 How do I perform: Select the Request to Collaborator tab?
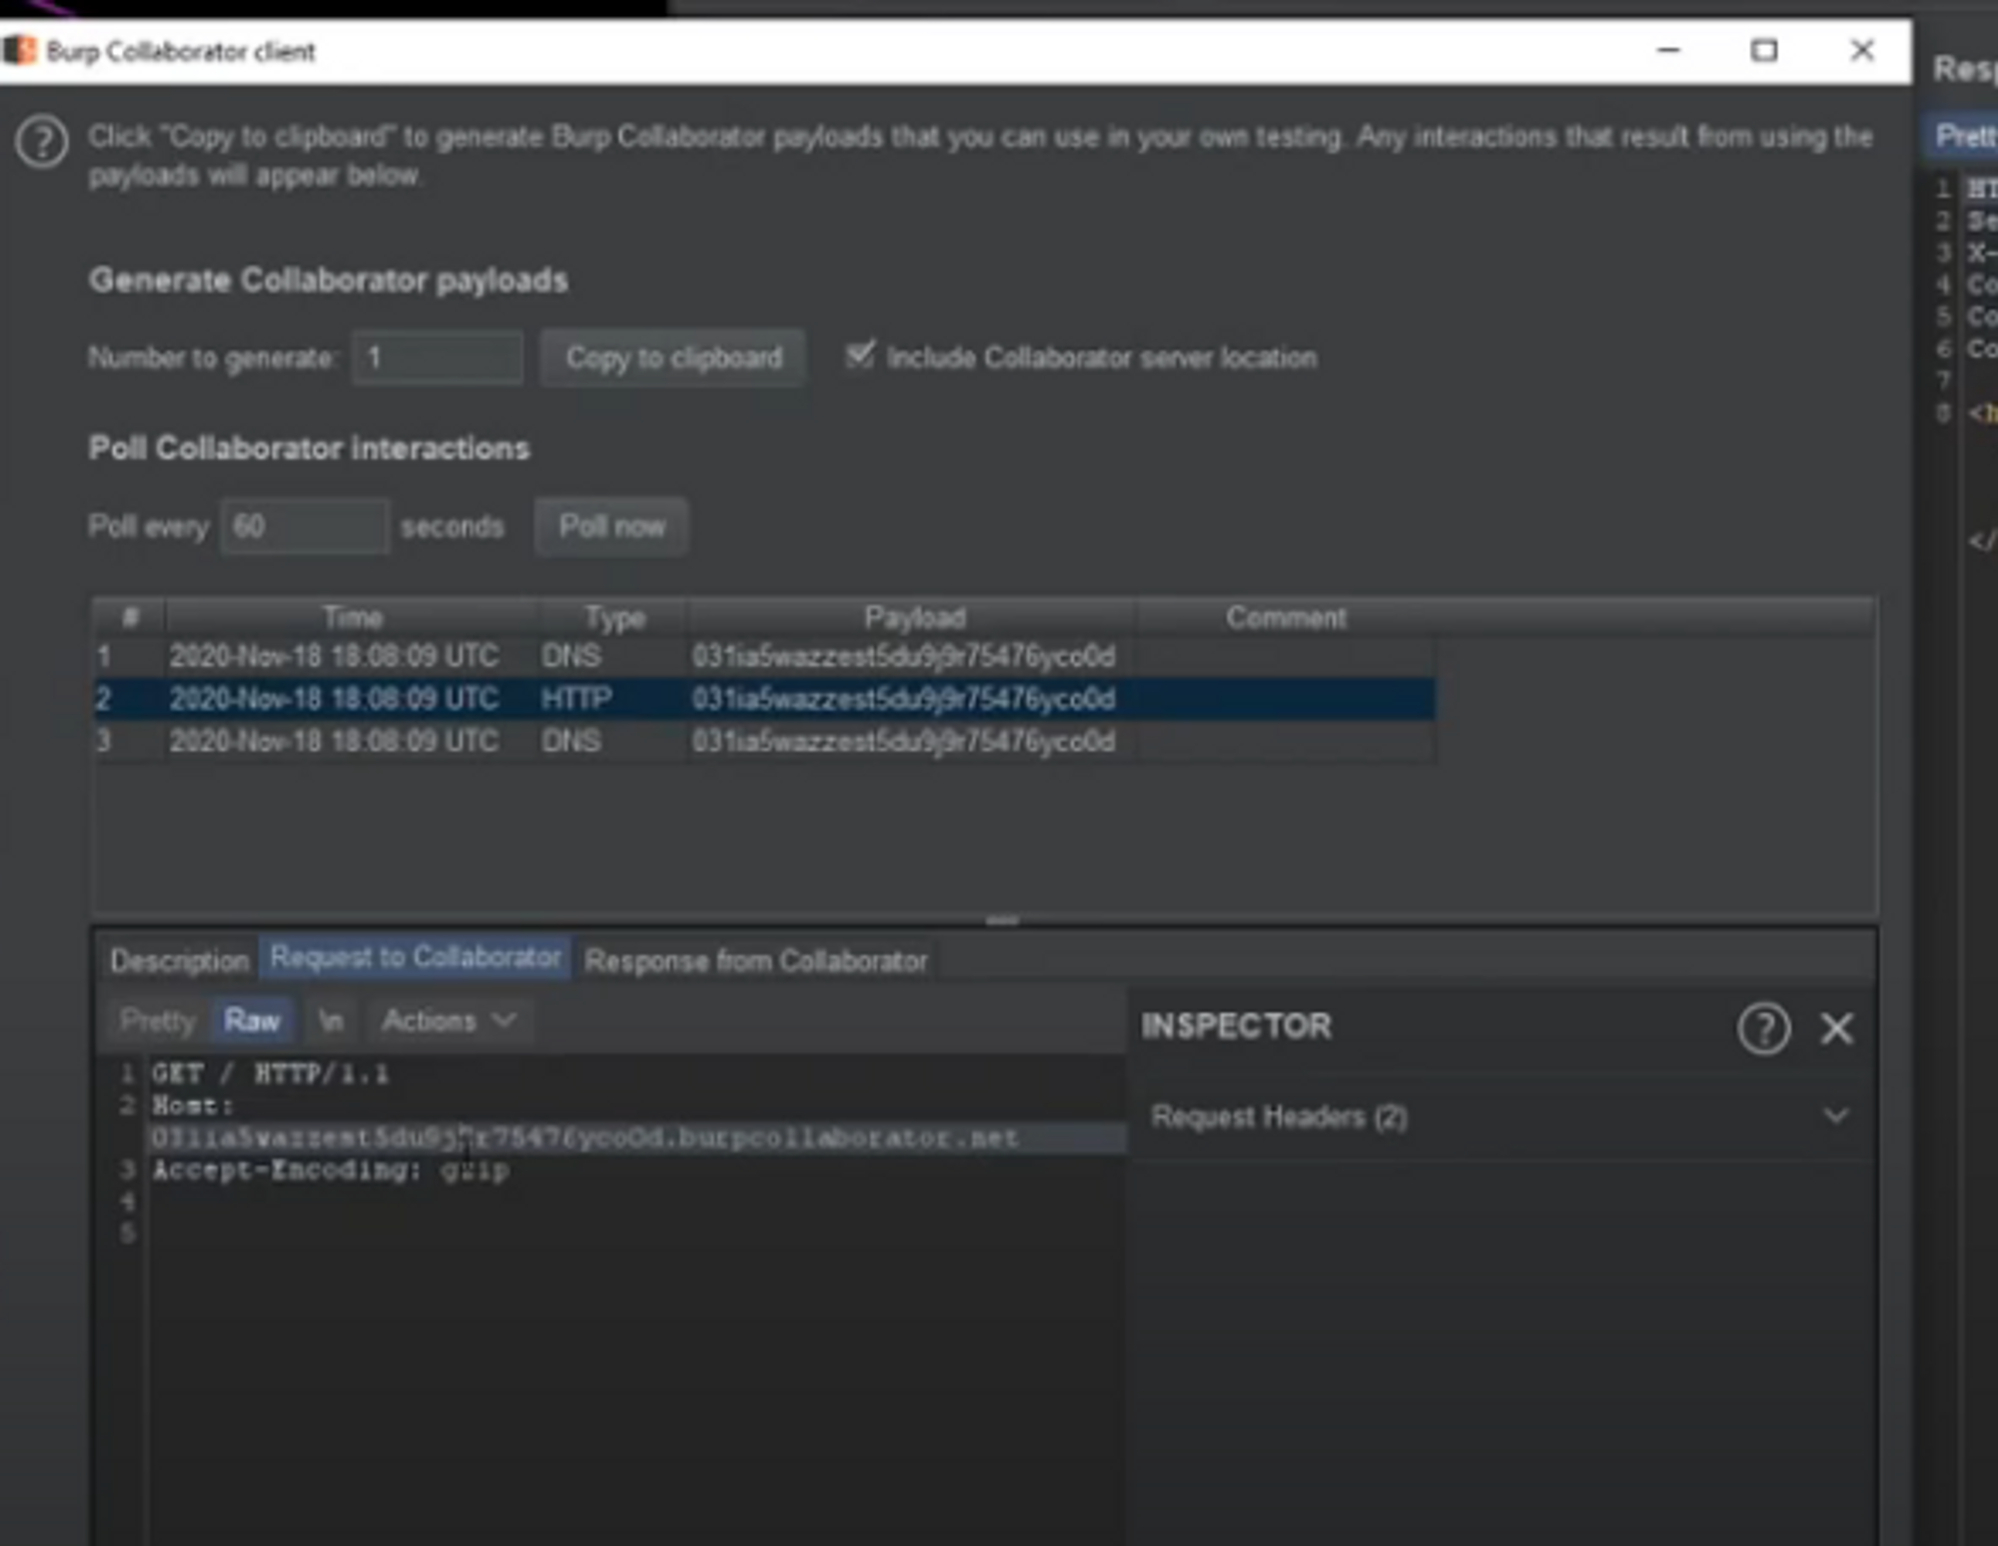416,956
